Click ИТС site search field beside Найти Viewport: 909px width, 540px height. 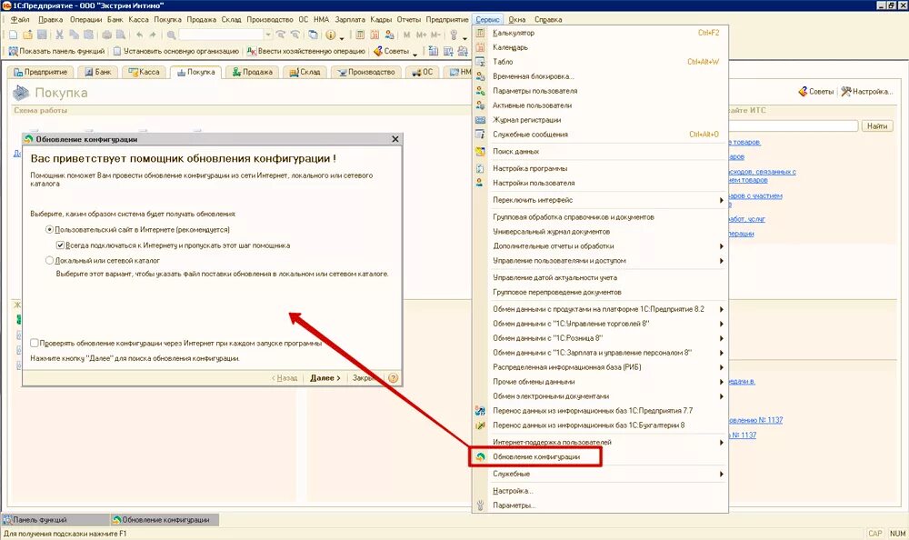(793, 125)
